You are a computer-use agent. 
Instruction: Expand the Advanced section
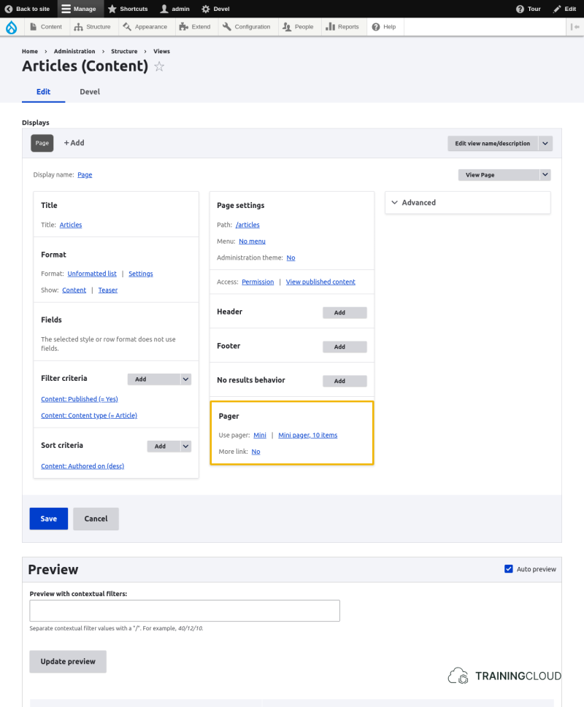[468, 202]
